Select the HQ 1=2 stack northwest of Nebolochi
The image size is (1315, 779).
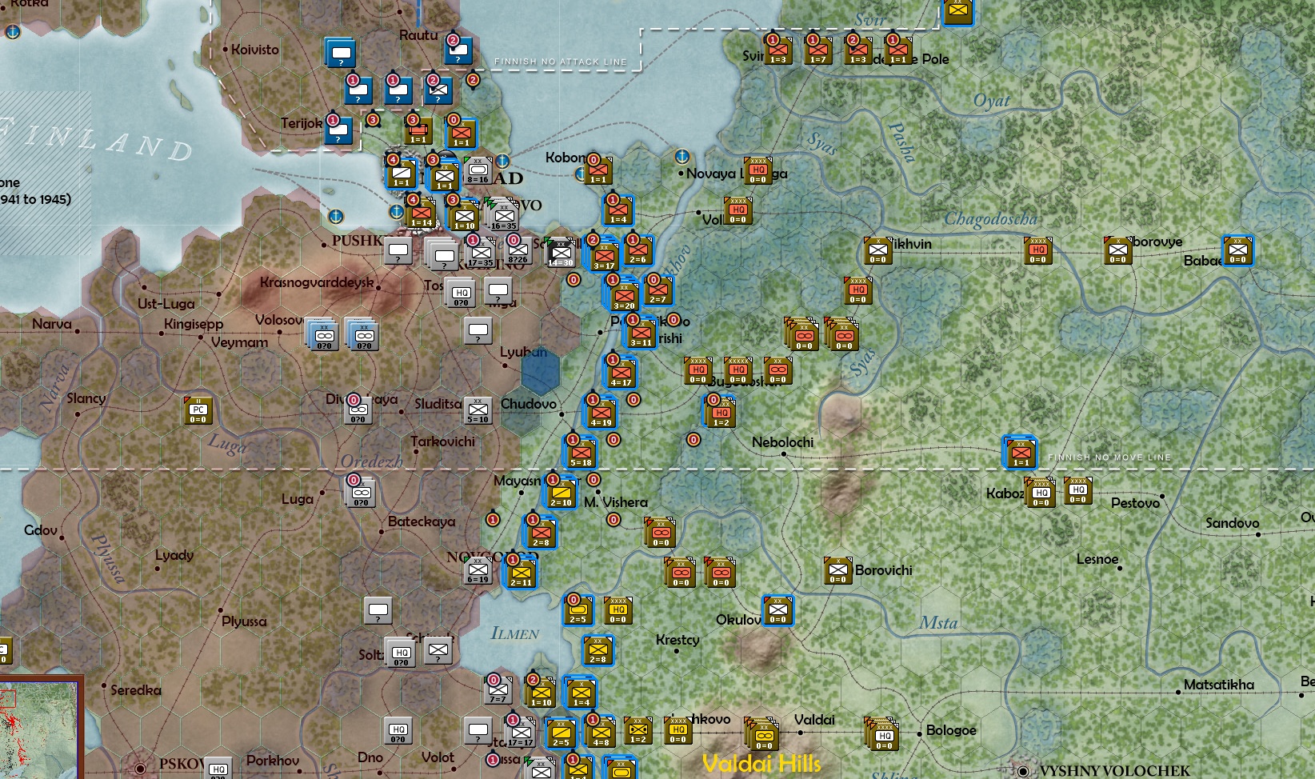pos(721,413)
